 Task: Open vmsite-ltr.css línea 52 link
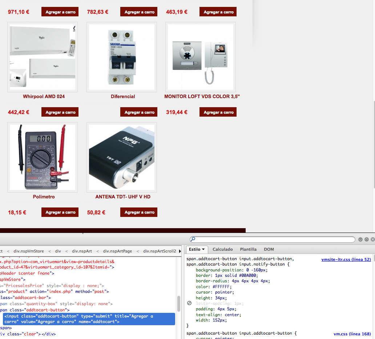(x=346, y=259)
